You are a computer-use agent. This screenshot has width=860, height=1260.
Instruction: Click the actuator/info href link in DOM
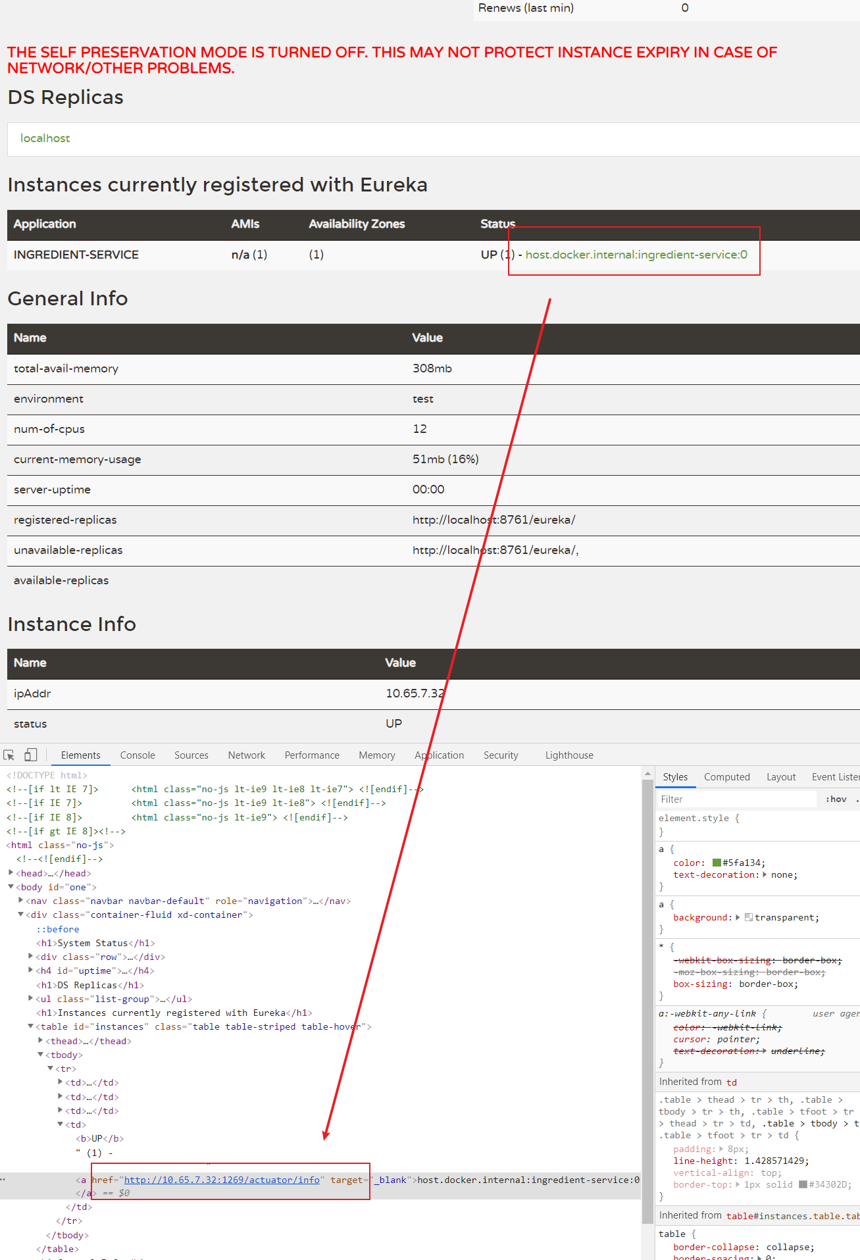222,1180
